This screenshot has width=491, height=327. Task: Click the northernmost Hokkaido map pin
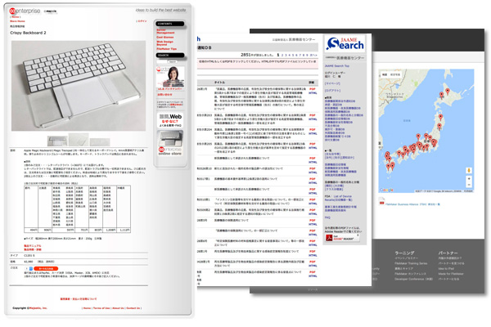click(448, 91)
